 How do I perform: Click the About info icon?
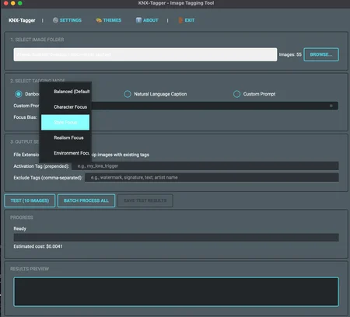point(138,20)
